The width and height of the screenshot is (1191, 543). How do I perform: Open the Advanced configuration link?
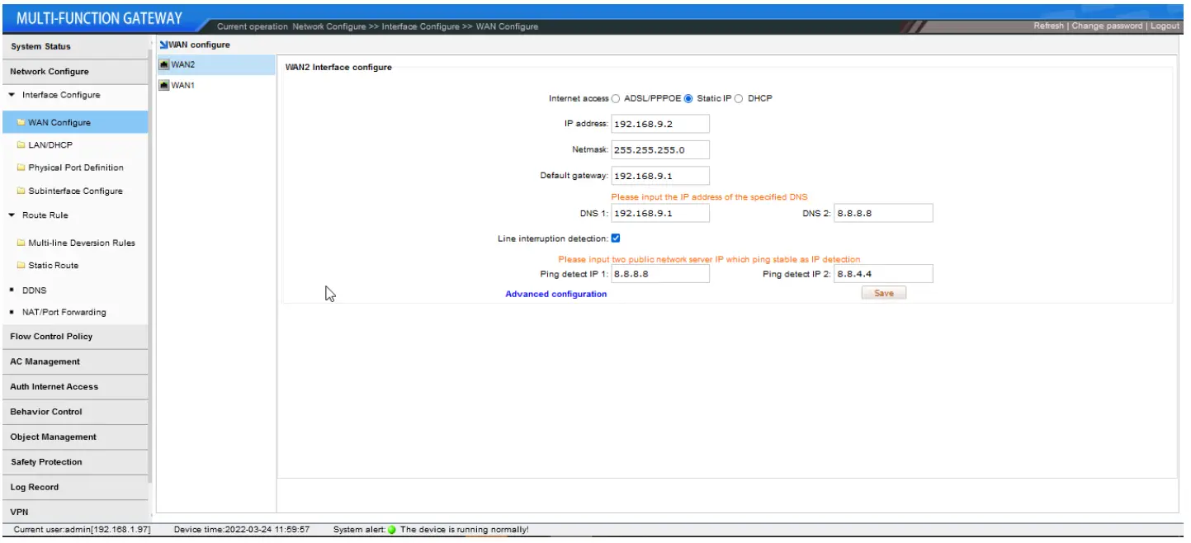point(555,294)
